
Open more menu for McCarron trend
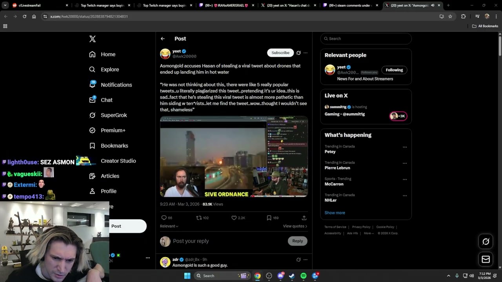click(405, 180)
